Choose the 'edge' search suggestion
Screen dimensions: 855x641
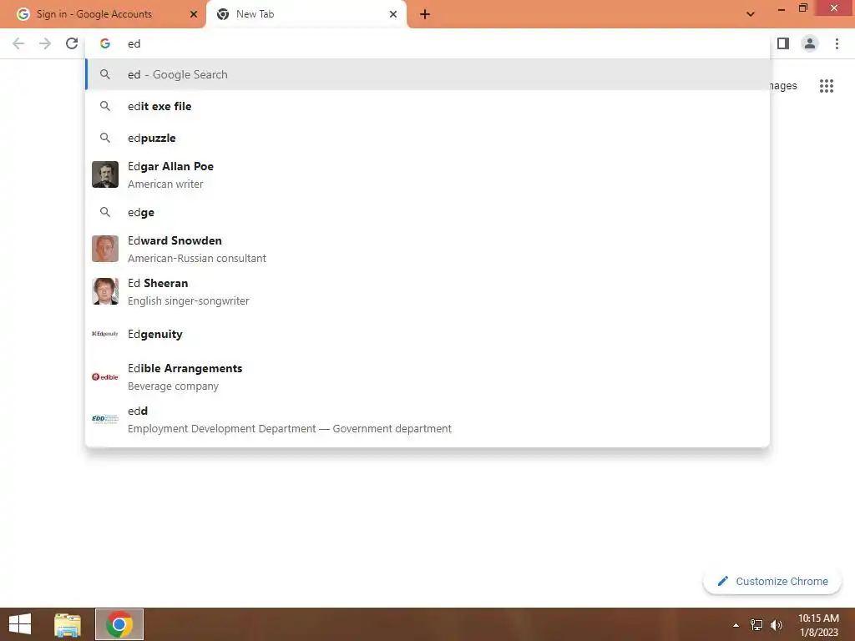pyautogui.click(x=428, y=212)
